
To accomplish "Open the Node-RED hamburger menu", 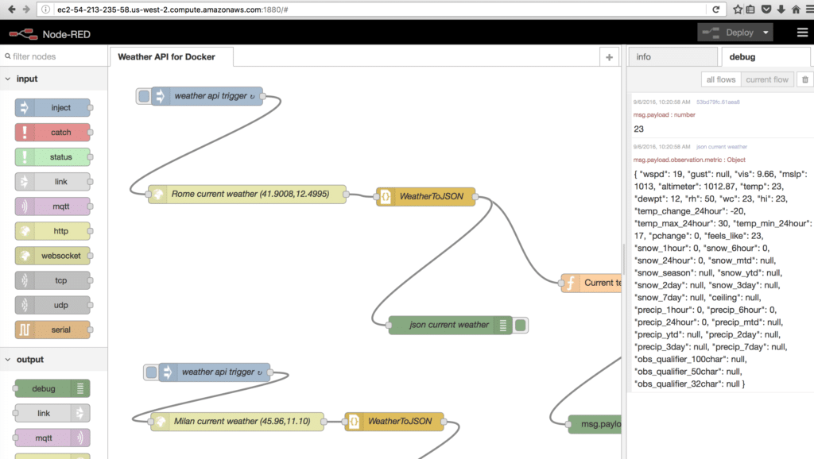I will (x=802, y=33).
